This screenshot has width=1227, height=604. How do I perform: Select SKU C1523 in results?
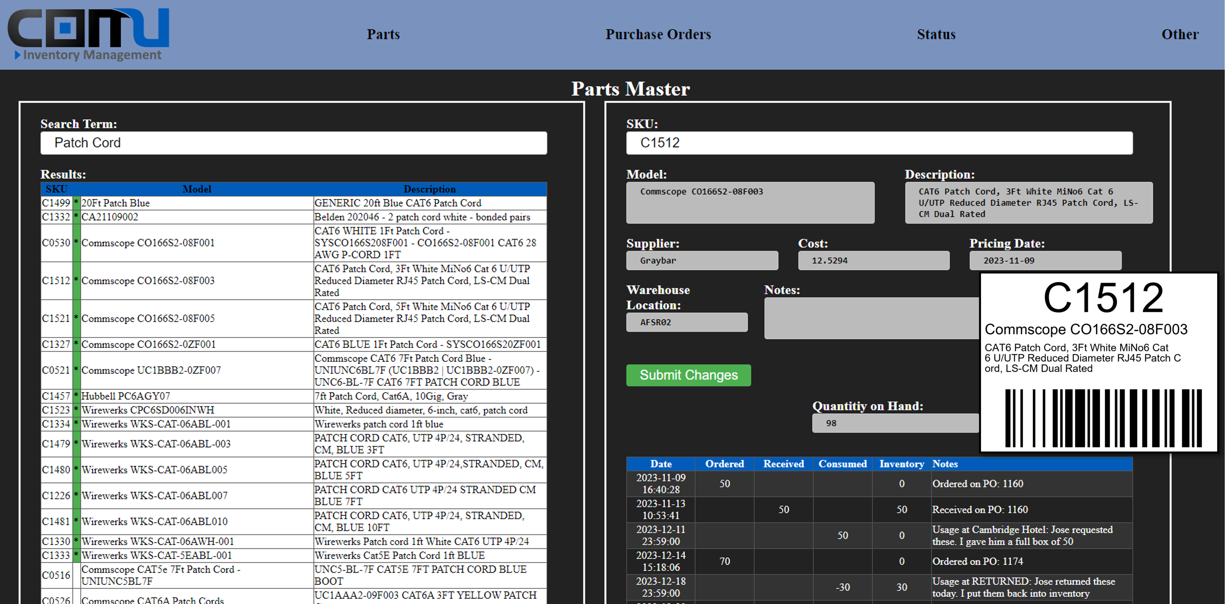(x=56, y=410)
